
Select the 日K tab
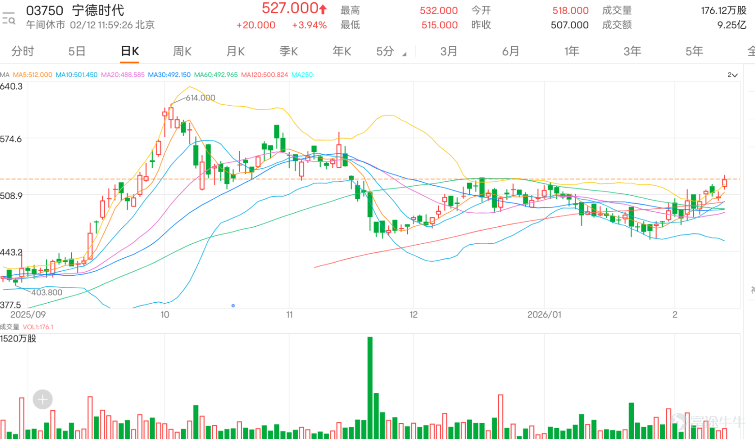(130, 51)
